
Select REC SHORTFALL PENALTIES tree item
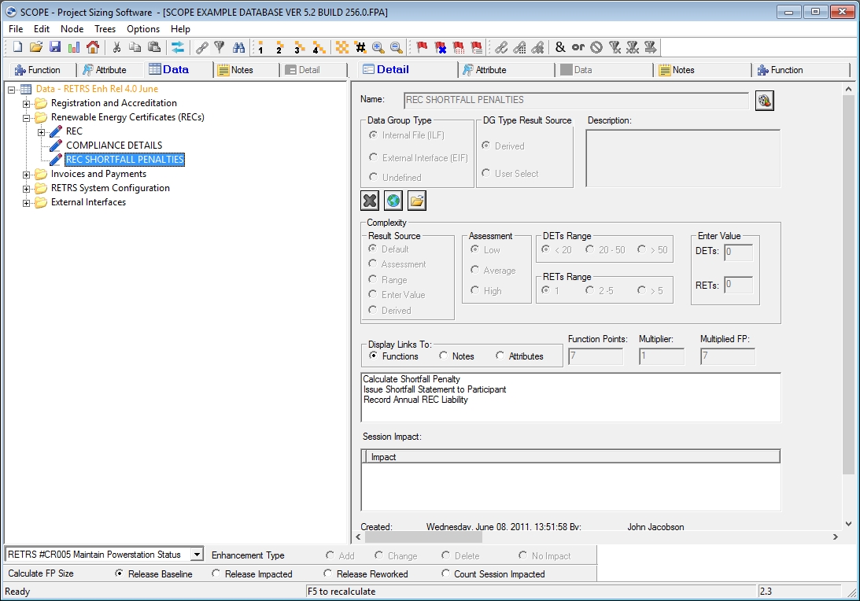pos(125,160)
